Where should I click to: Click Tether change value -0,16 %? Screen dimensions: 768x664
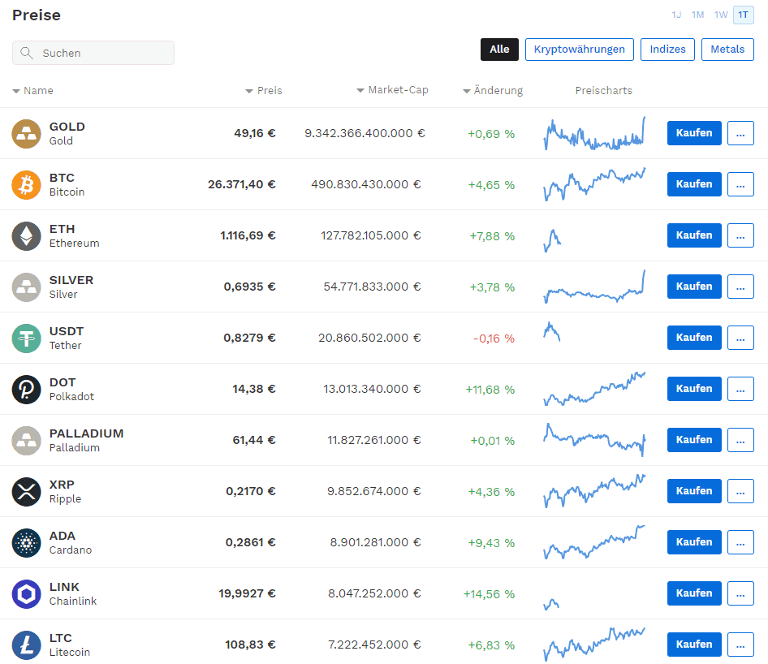pos(494,338)
